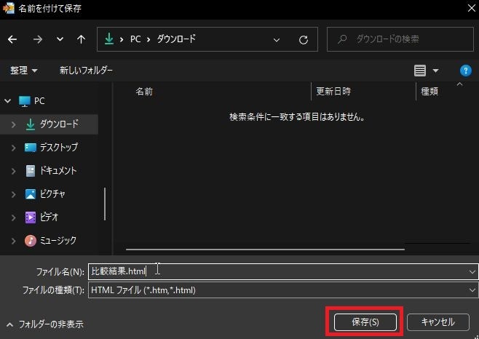This screenshot has width=479, height=339.
Task: Close the 名前を付けて保存 dialog
Action: [x=472, y=8]
